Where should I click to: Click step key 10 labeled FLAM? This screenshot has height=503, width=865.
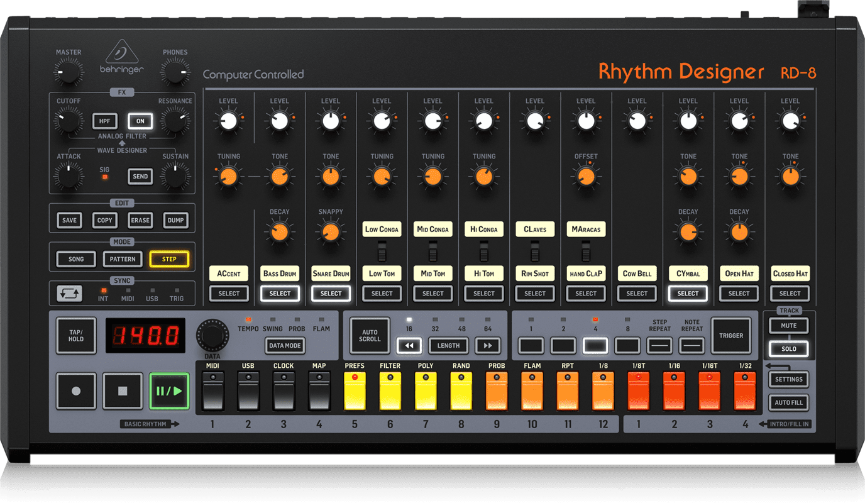[x=532, y=391]
